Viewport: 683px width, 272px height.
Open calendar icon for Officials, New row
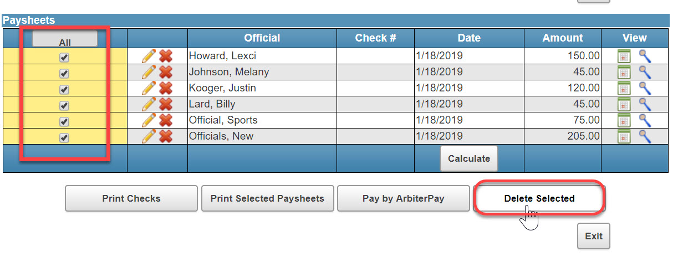pos(624,136)
